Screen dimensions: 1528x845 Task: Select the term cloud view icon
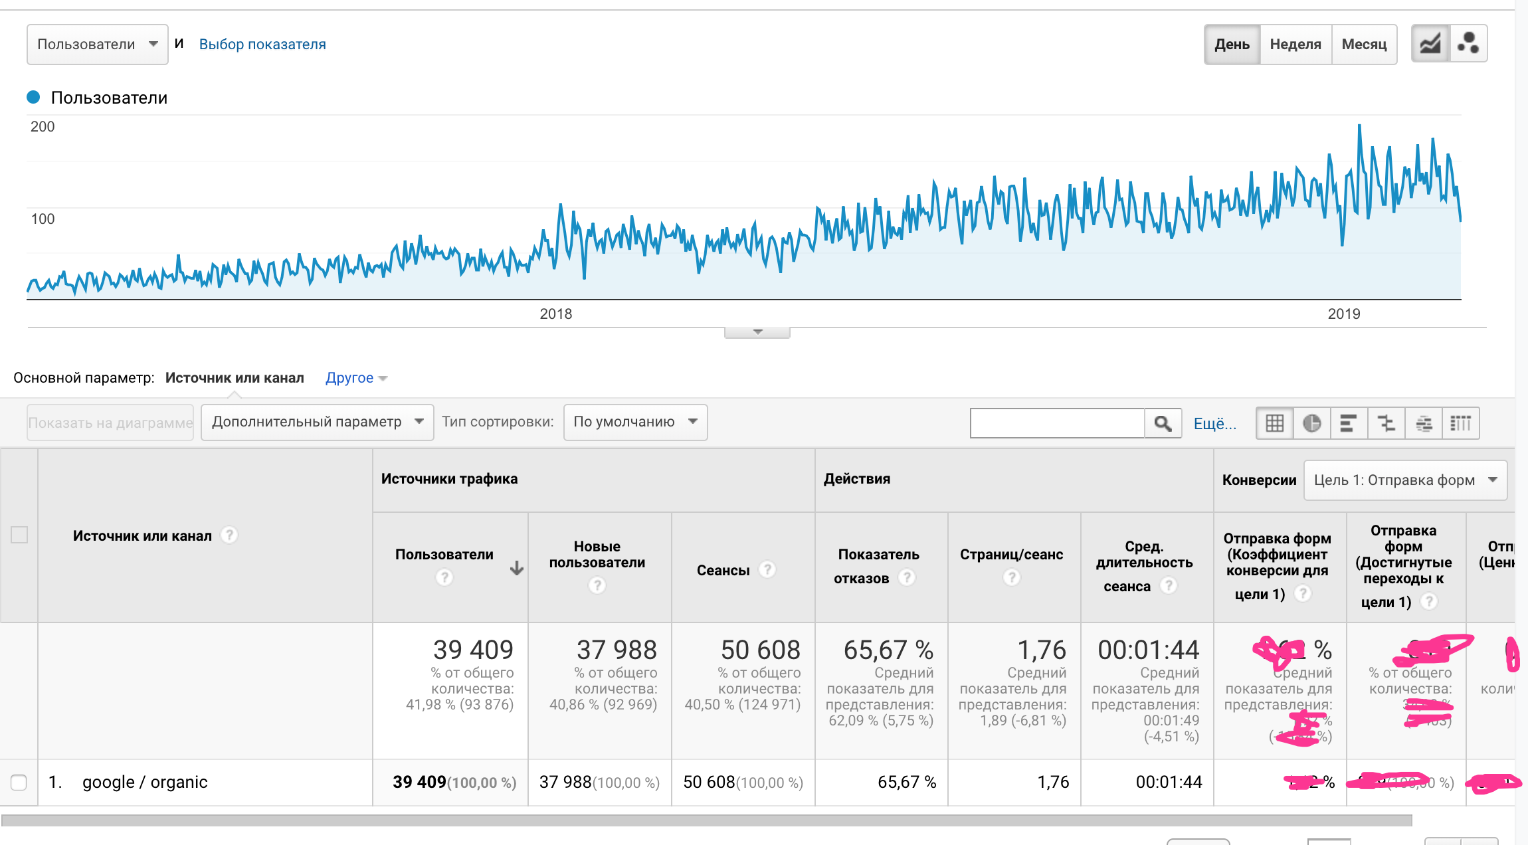click(x=1424, y=423)
